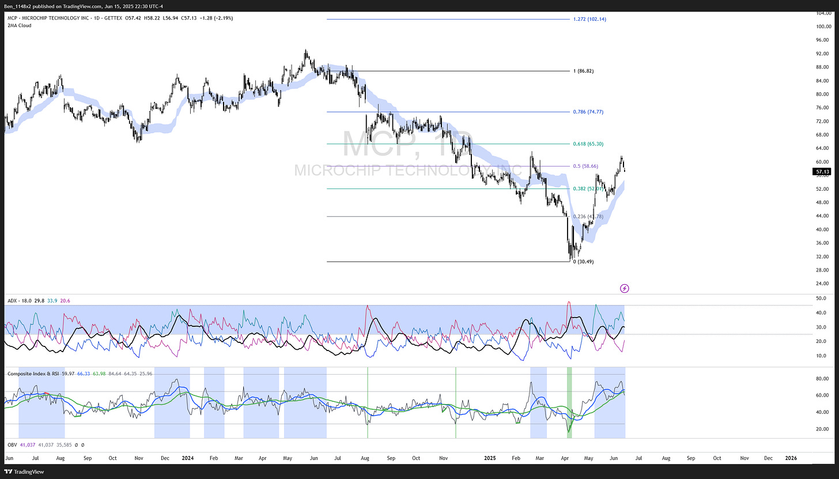Click the Dec label before 2026
Screen dimensions: 839x479
point(768,458)
